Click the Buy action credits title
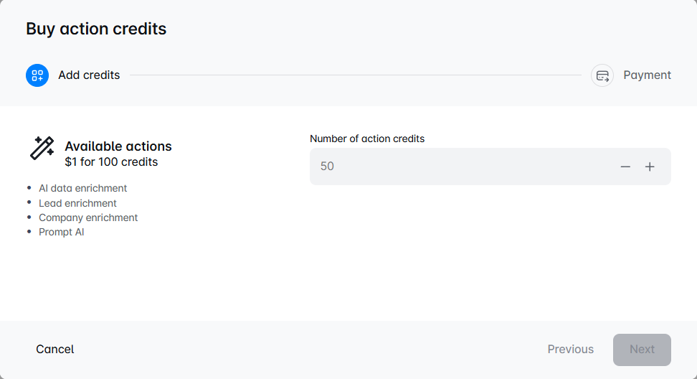The image size is (697, 379). pyautogui.click(x=96, y=29)
